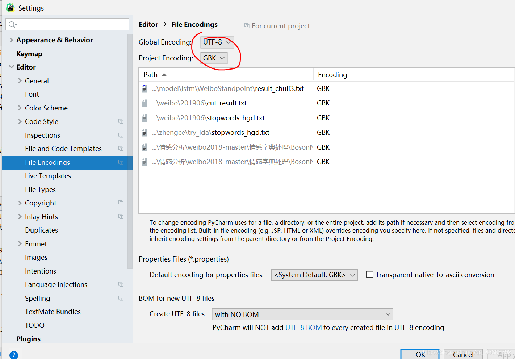Click project-level icon beside Inlay Hints

121,217
